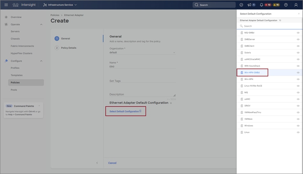This screenshot has height=174, width=303.
Task: Open Servers in the sidebar
Action: [15, 32]
